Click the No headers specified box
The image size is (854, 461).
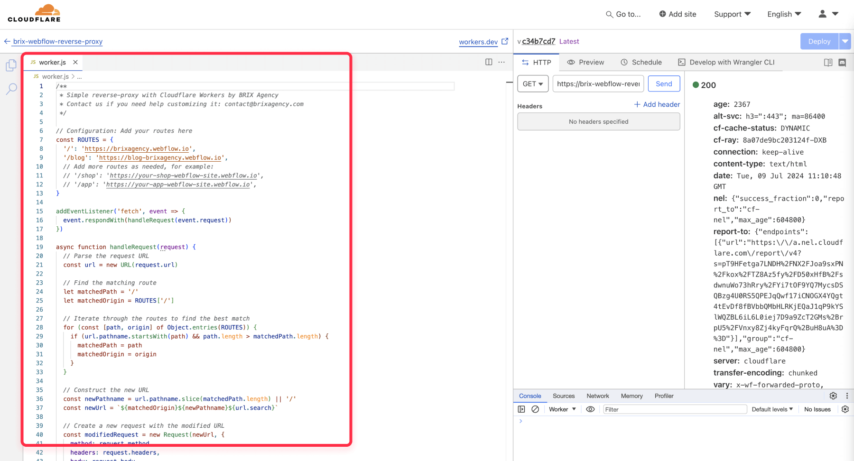[599, 121]
